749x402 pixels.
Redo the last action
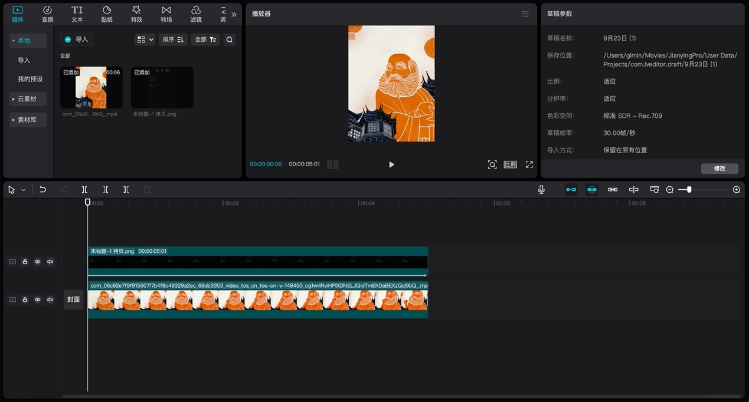pyautogui.click(x=64, y=190)
